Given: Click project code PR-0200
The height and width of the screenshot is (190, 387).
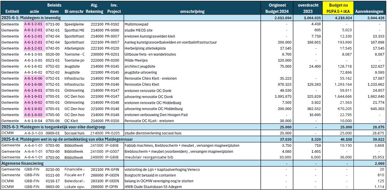Looking at the screenshot, I should [x=112, y=60].
